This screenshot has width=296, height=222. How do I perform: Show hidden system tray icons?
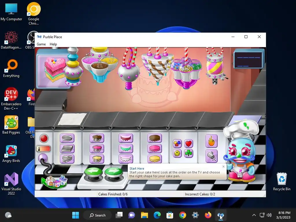point(254,215)
